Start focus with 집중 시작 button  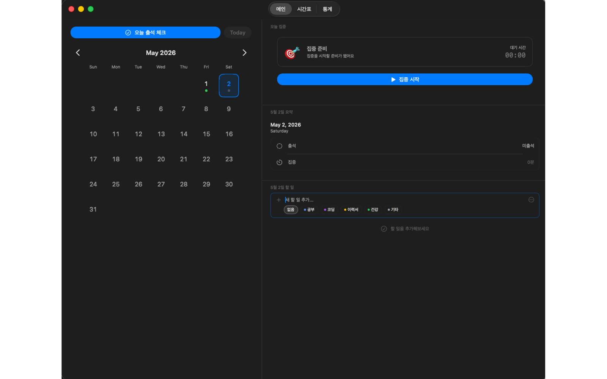point(405,79)
